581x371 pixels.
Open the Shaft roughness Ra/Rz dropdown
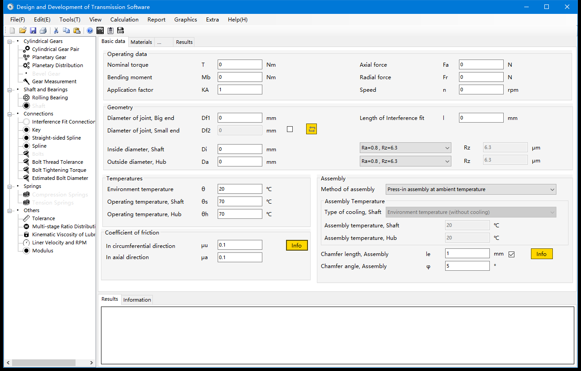coord(405,148)
